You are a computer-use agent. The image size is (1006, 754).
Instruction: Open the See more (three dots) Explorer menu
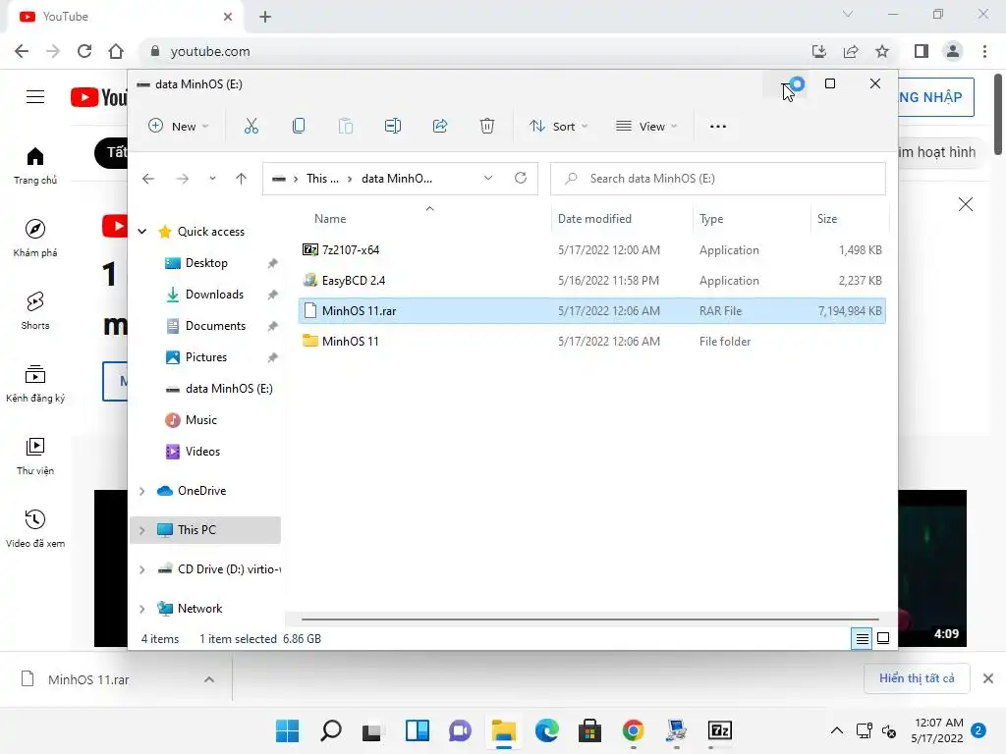pos(718,127)
